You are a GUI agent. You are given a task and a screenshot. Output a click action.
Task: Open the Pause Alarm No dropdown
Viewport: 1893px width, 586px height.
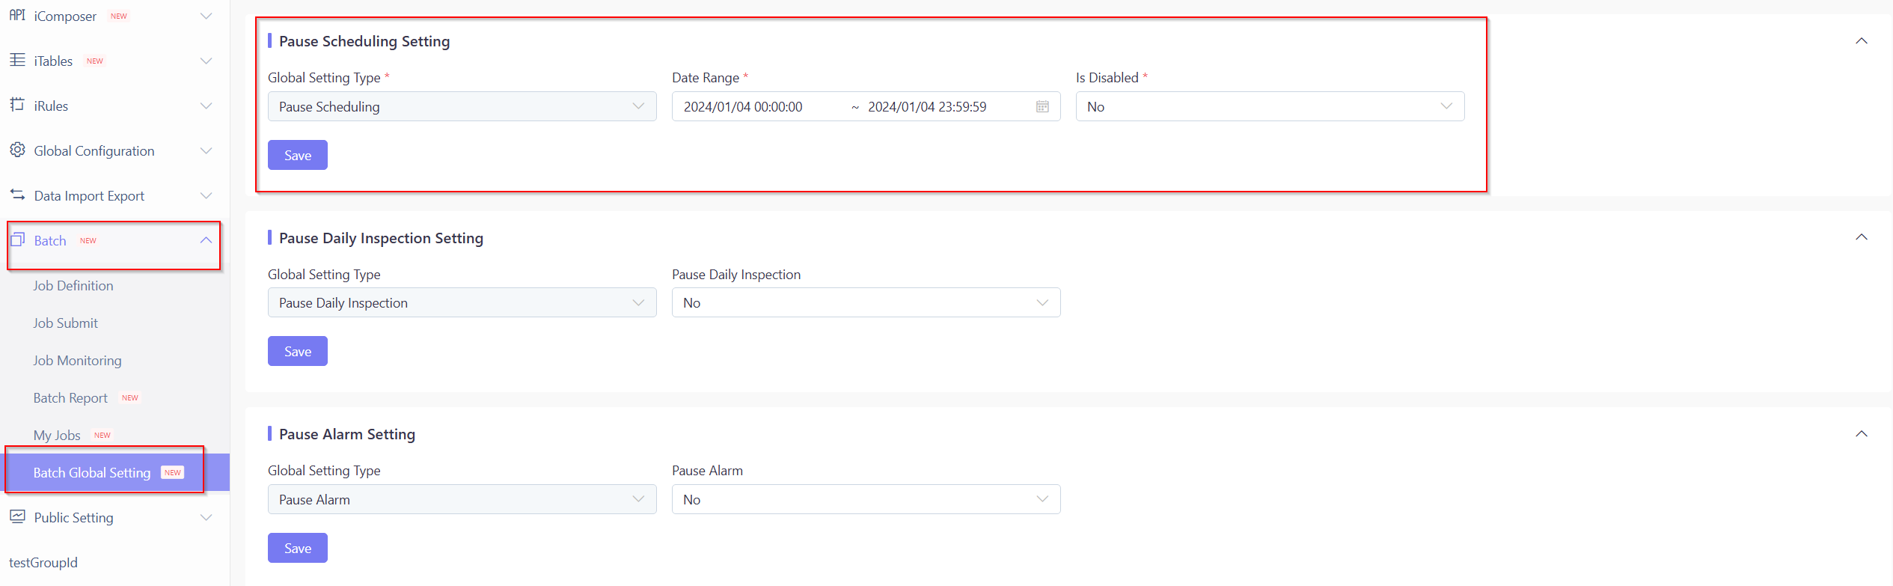(x=865, y=499)
